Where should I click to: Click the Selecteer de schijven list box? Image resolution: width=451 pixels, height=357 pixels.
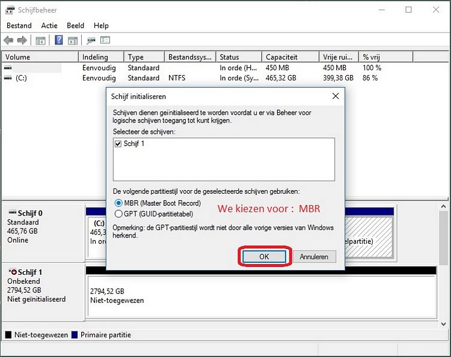(224, 159)
